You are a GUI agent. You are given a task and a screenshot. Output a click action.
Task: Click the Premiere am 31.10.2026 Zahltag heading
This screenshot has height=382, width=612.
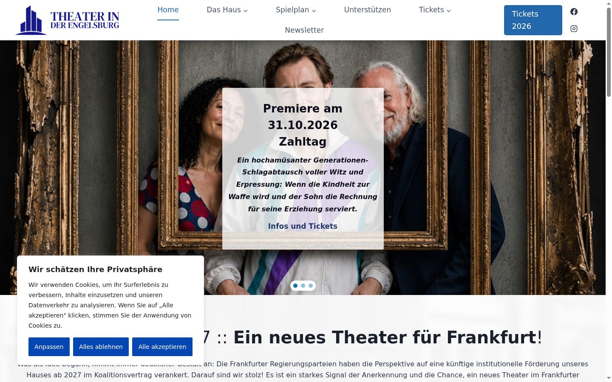click(x=303, y=125)
